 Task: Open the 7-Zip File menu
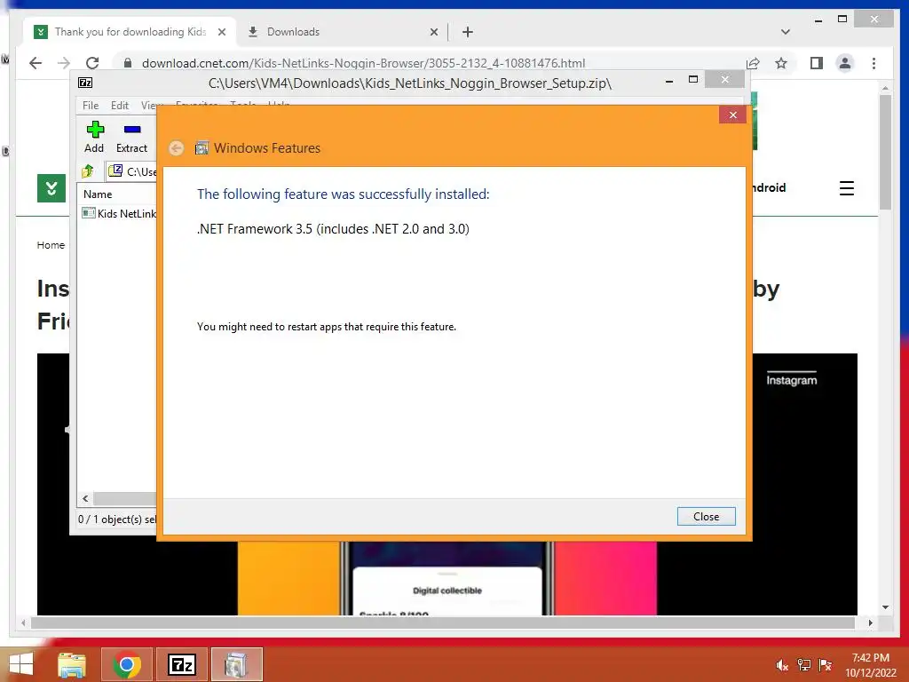(x=91, y=105)
